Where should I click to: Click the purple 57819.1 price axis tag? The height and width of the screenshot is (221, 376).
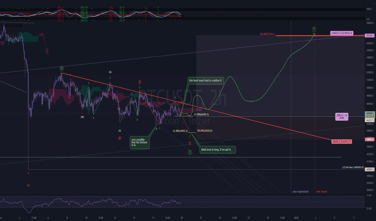coord(370,36)
